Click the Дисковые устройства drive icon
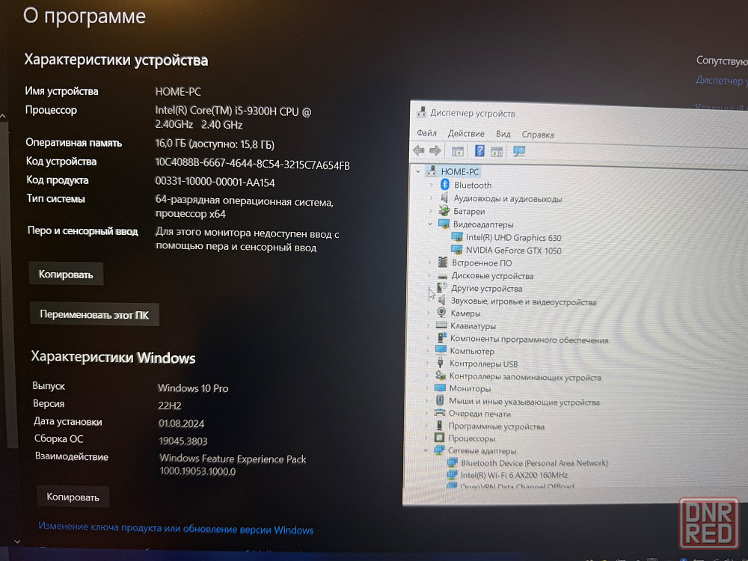The height and width of the screenshot is (561, 748). click(442, 276)
